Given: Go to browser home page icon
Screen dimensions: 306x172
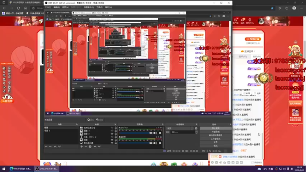Looking at the screenshot, I should click(25, 8).
